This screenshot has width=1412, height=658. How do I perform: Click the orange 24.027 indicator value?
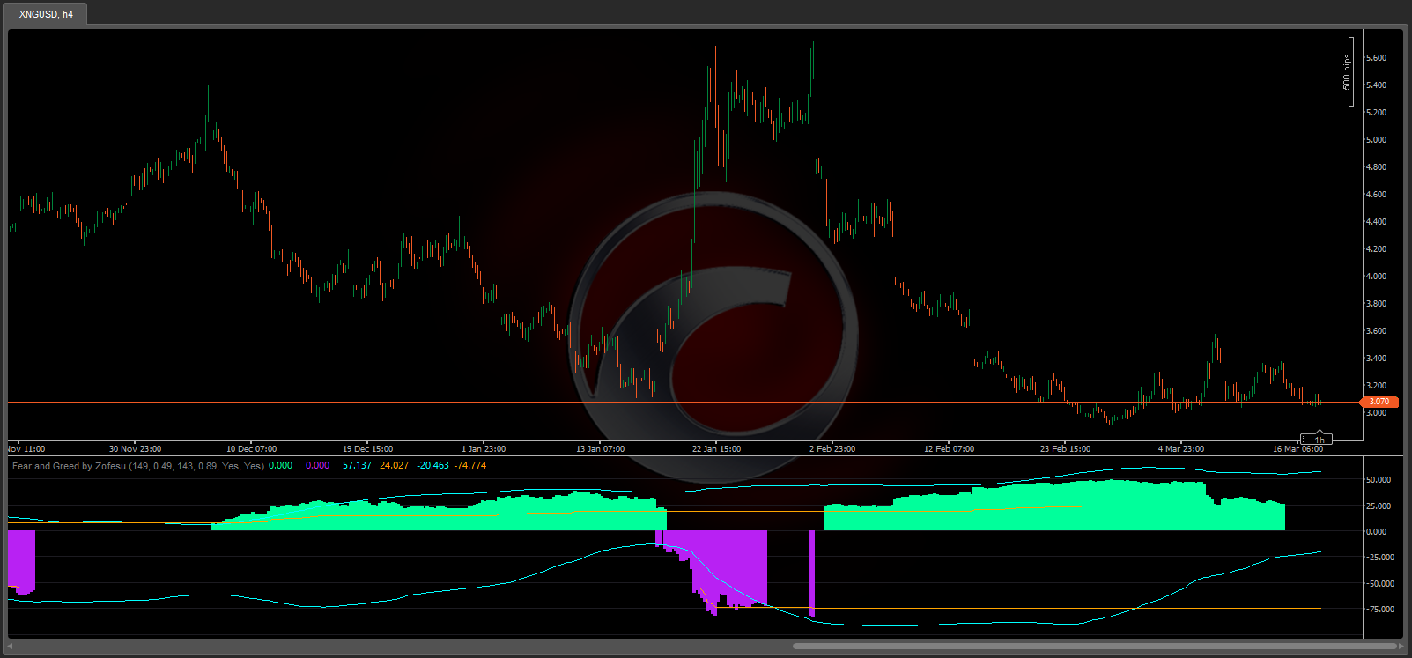394,466
